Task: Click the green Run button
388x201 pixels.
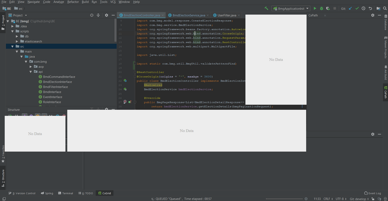Action: (315, 9)
